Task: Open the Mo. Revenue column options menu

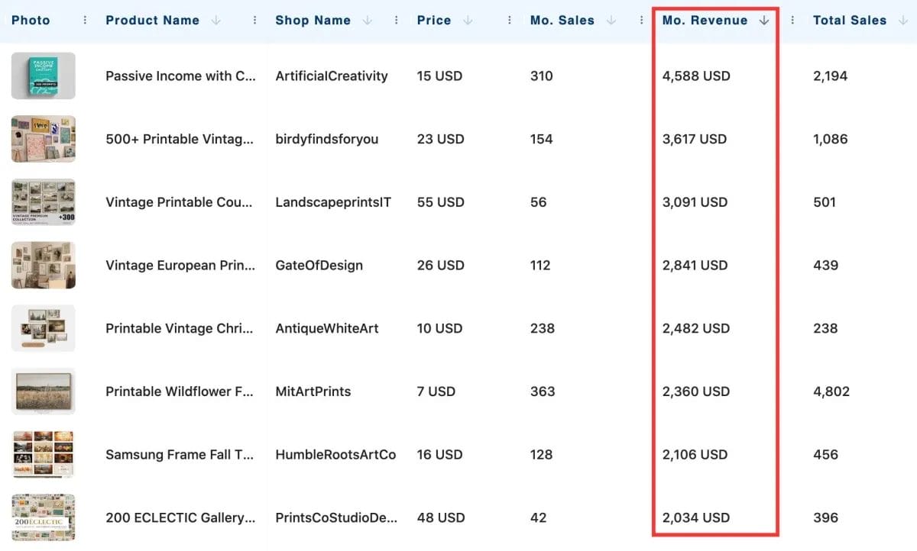Action: click(791, 20)
